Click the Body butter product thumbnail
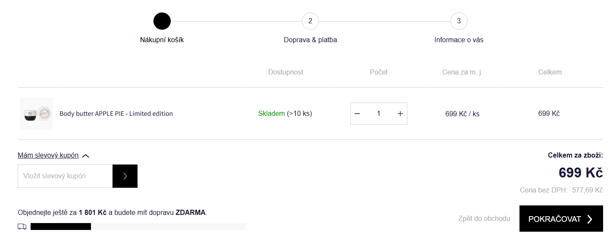Image resolution: width=610 pixels, height=239 pixels. coord(36,114)
